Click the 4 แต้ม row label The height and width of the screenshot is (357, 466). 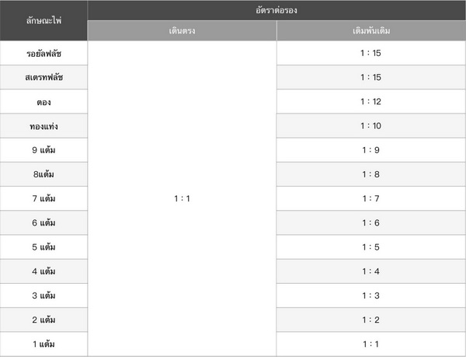(43, 271)
